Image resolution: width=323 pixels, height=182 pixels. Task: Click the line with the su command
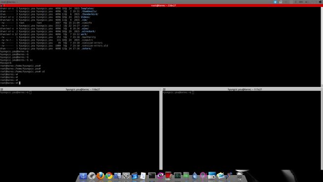point(16,60)
